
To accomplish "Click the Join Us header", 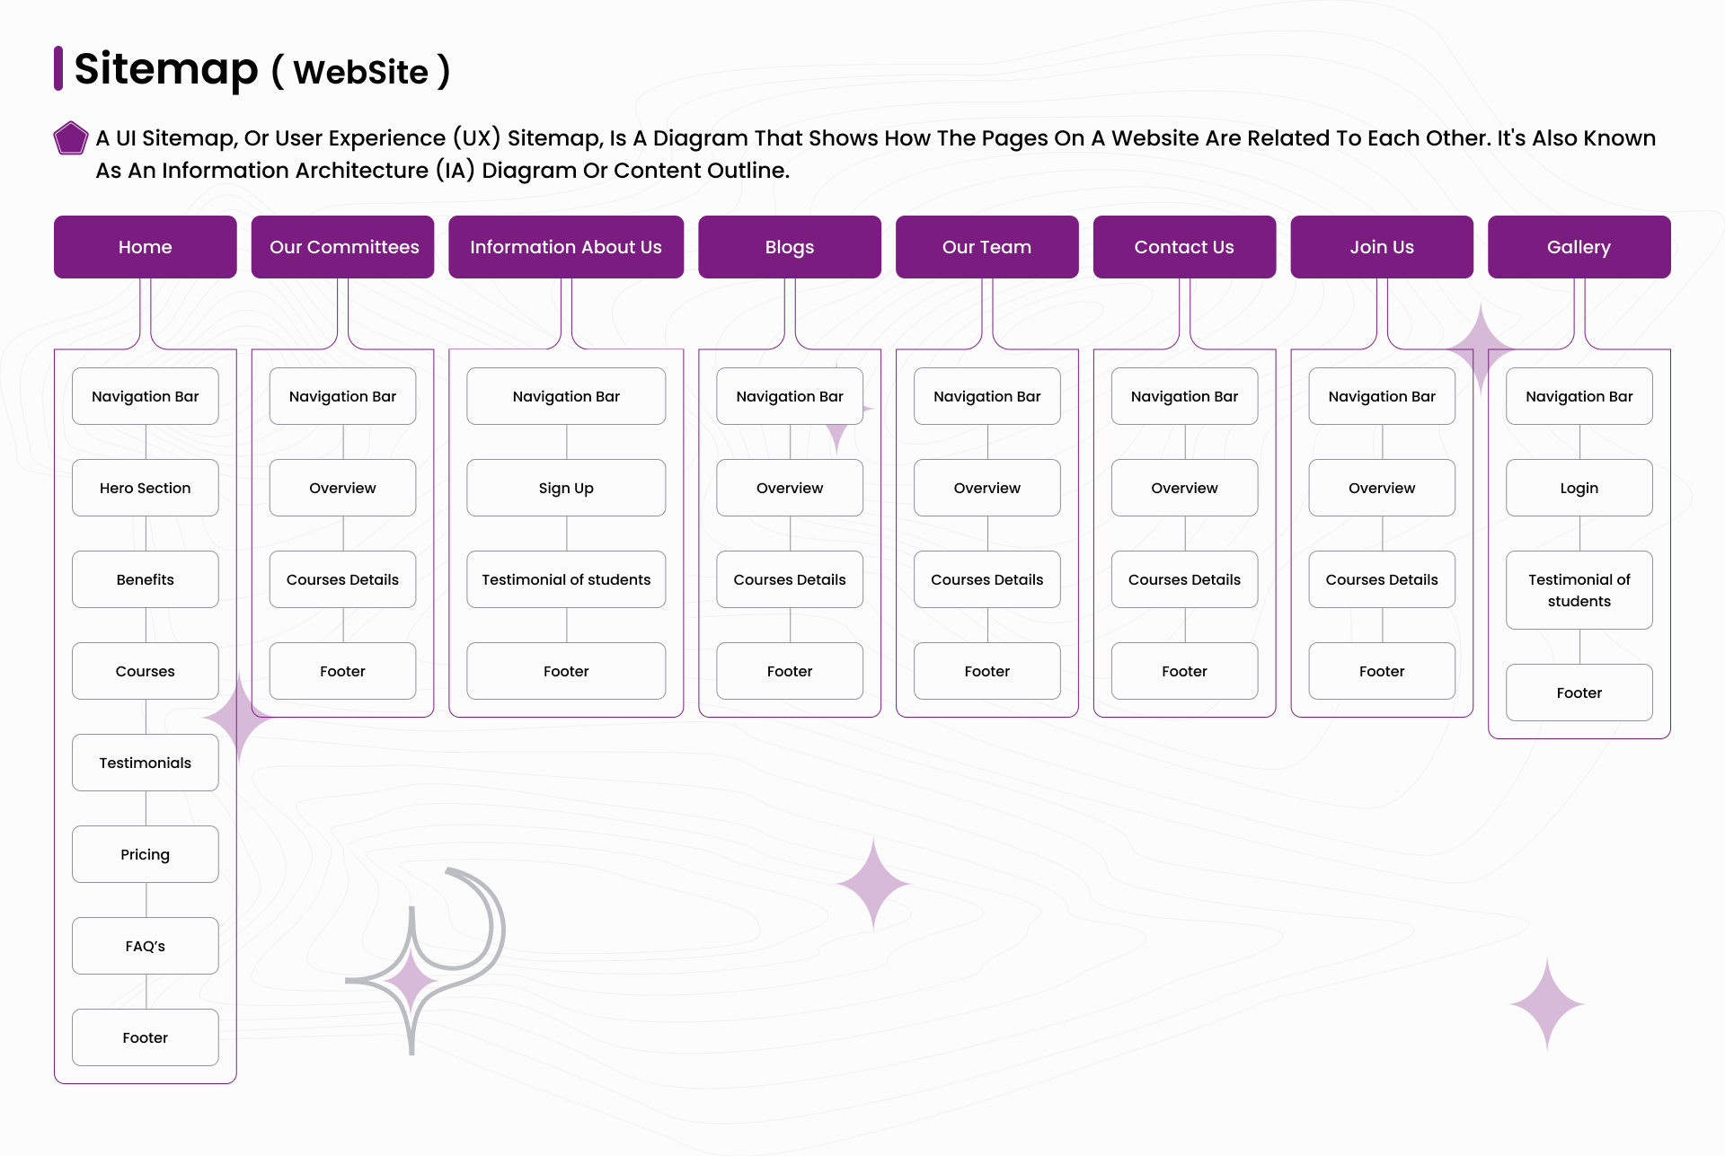I will 1381,247.
